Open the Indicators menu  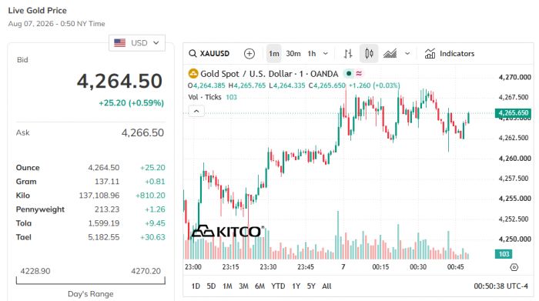(x=450, y=54)
